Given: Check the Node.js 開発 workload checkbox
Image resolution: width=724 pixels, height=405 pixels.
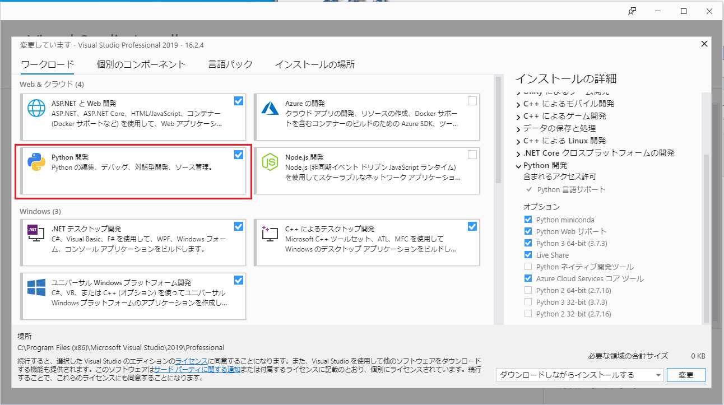Looking at the screenshot, I should pos(472,155).
